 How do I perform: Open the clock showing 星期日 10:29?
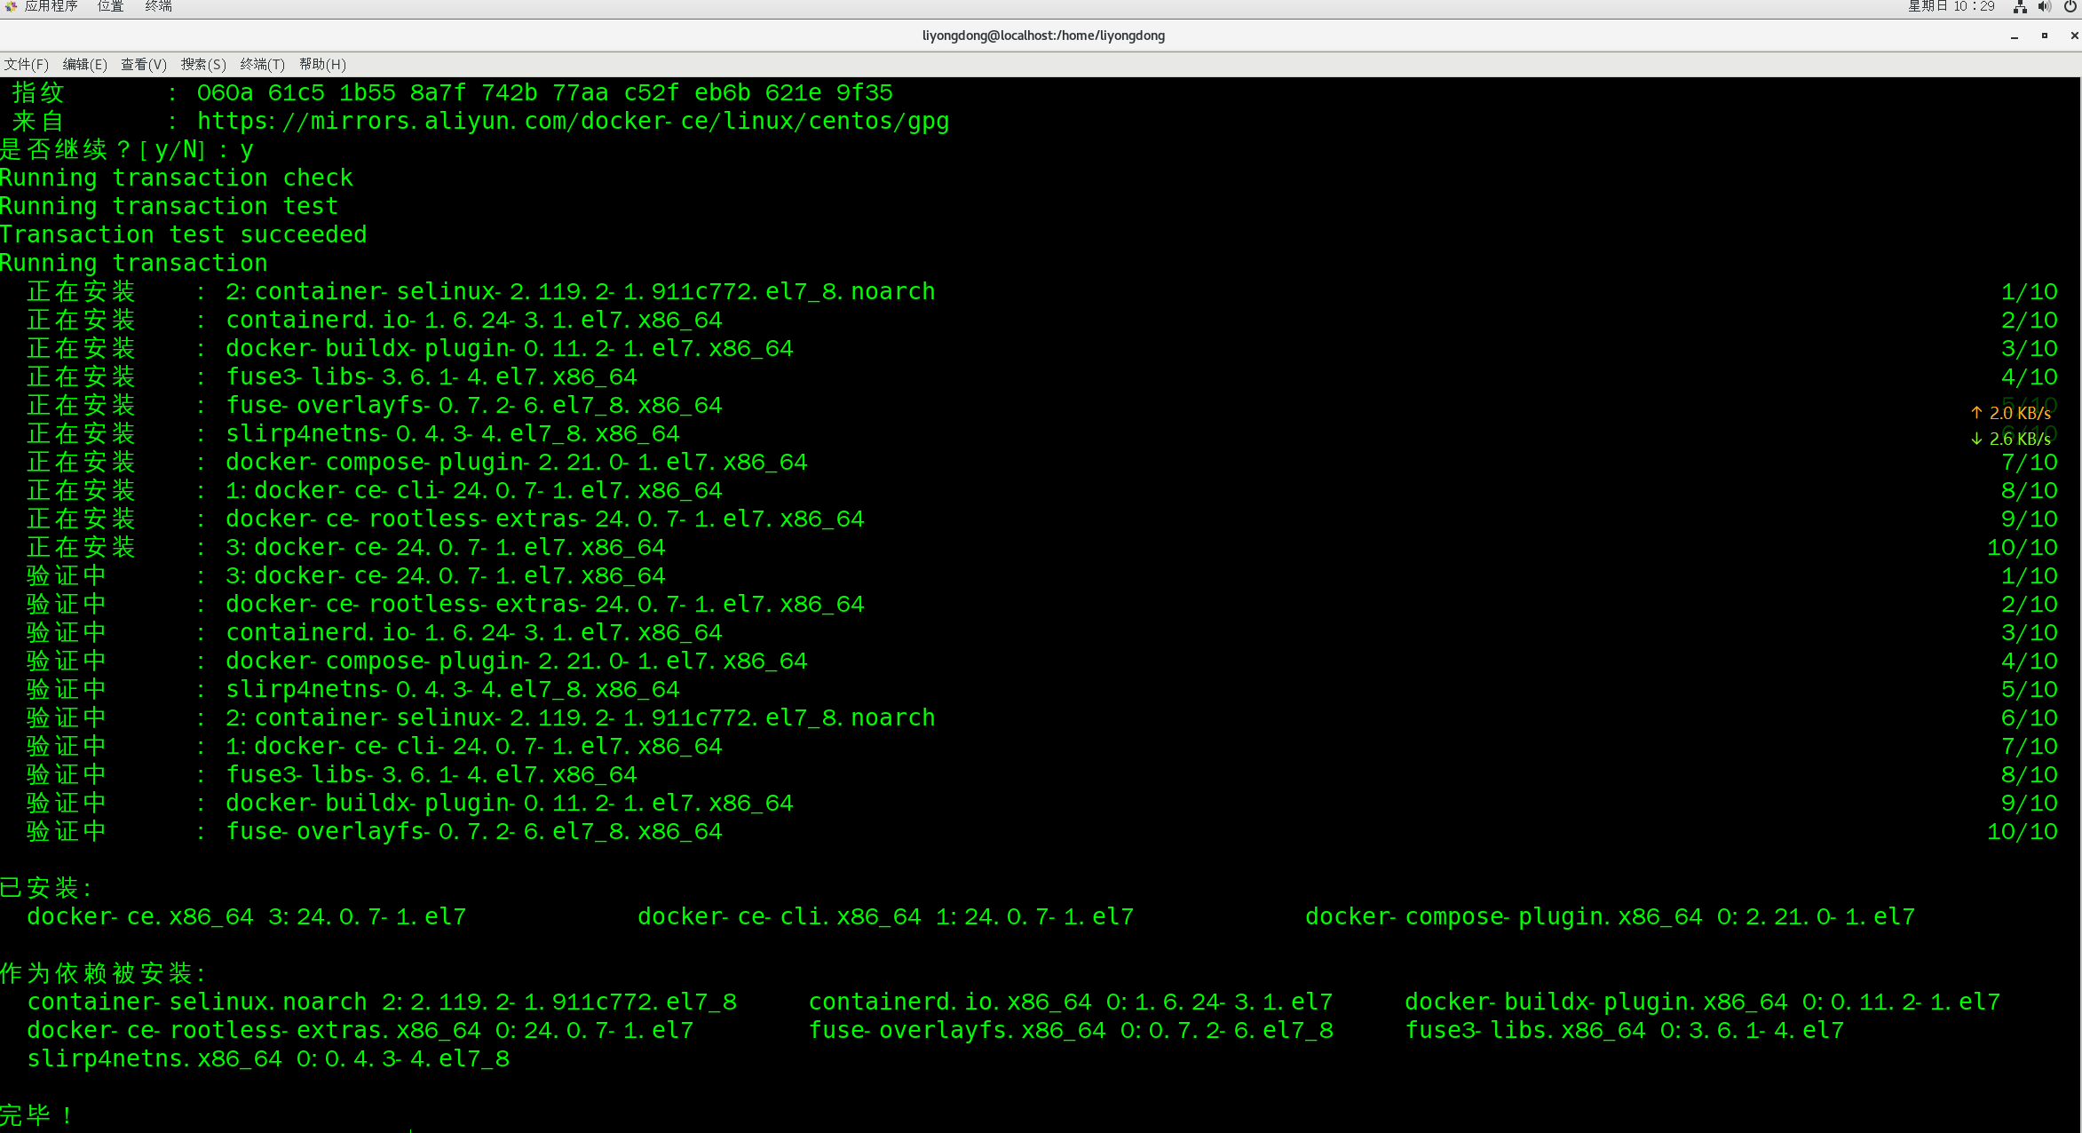tap(1951, 6)
